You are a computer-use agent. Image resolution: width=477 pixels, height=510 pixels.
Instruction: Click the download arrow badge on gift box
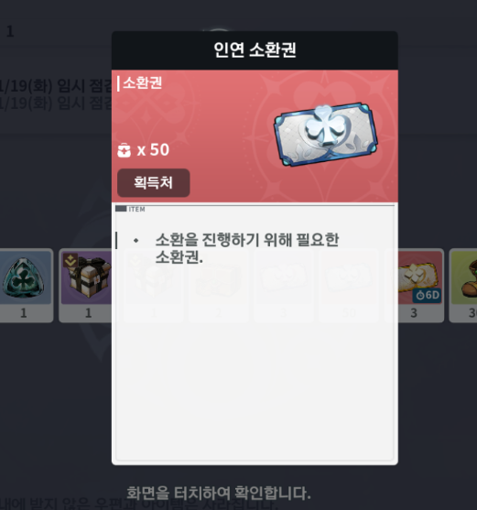(x=70, y=260)
